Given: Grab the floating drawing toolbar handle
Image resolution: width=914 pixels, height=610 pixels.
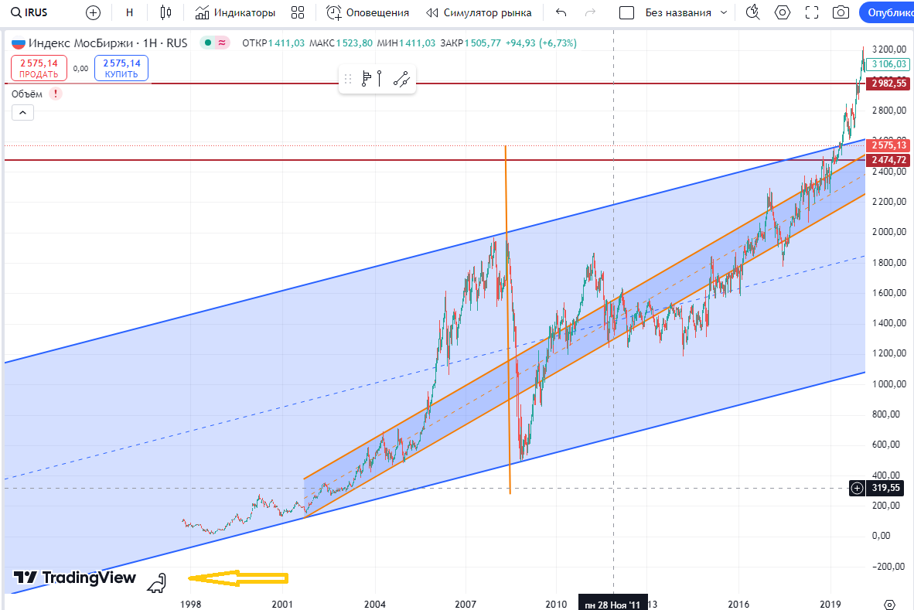Looking at the screenshot, I should click(x=348, y=79).
